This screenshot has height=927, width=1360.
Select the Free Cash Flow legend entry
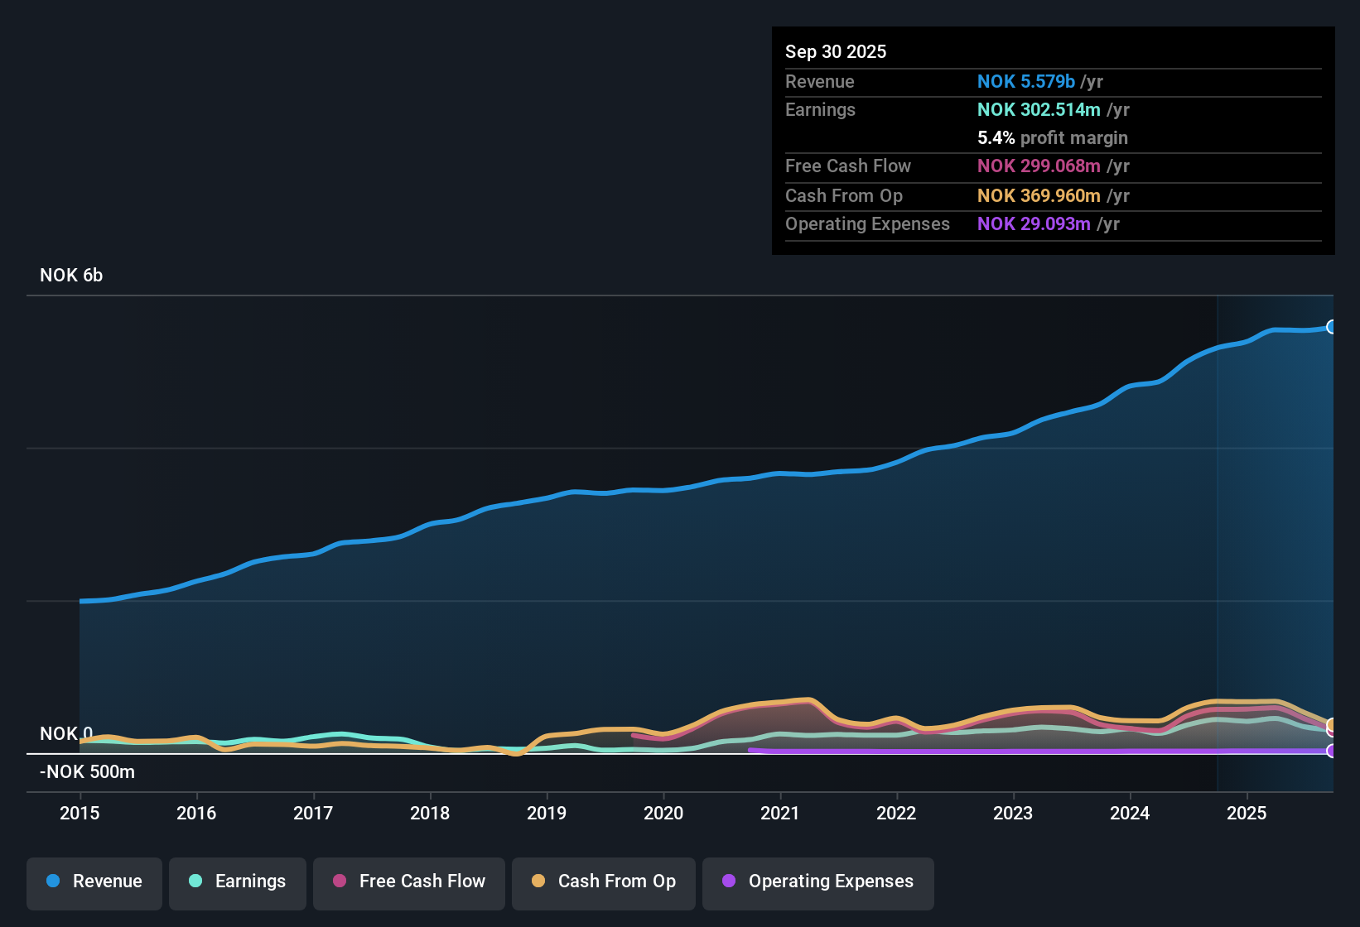coord(408,881)
